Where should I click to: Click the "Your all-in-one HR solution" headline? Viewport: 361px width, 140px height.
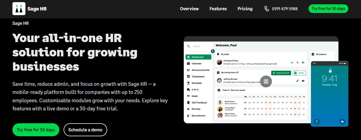[75, 52]
